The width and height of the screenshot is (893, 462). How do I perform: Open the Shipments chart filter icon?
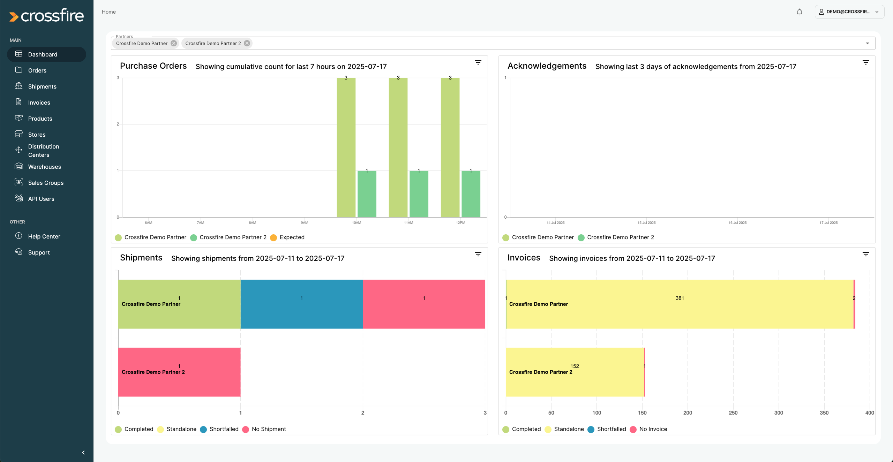[478, 254]
